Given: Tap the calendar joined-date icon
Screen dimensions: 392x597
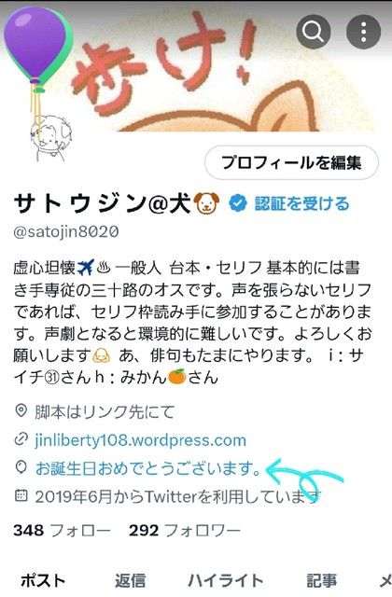Looking at the screenshot, I should (21, 495).
